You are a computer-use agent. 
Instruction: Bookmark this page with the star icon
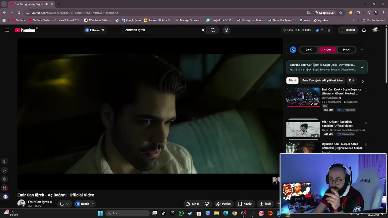[341, 13]
